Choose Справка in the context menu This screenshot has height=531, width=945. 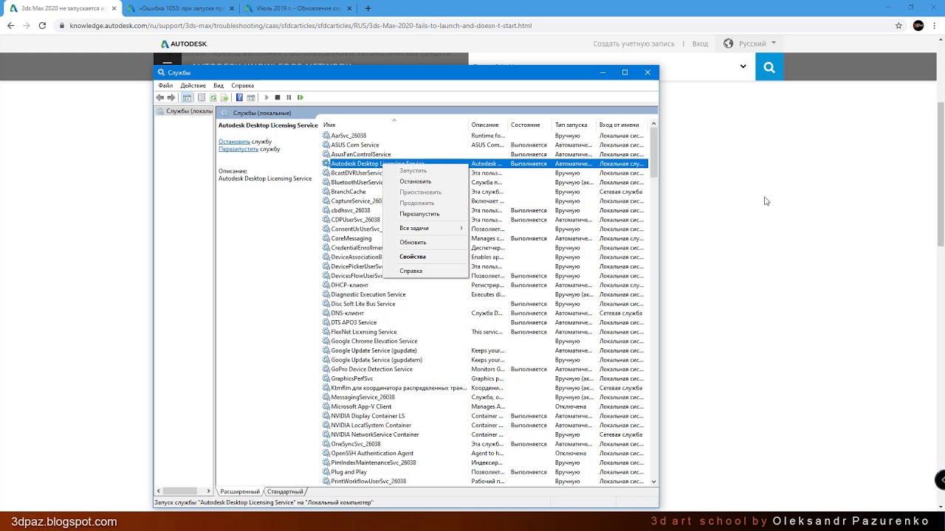coord(426,271)
